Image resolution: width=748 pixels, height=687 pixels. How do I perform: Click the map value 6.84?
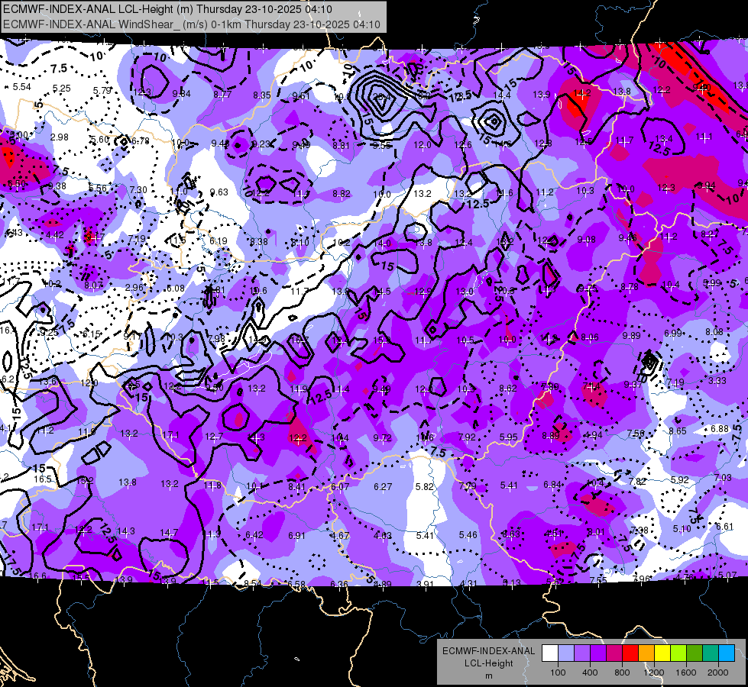click(552, 485)
